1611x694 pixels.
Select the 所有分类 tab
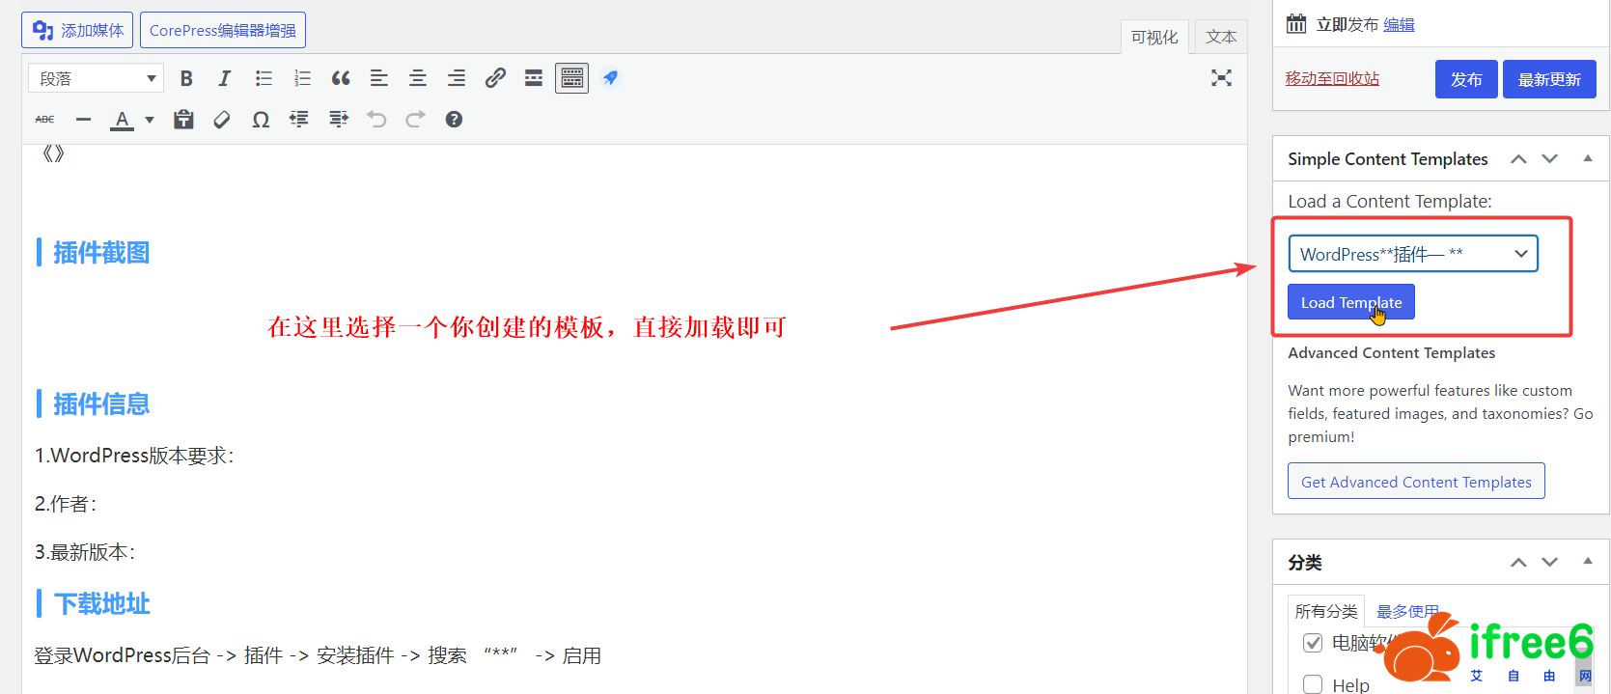pos(1325,611)
